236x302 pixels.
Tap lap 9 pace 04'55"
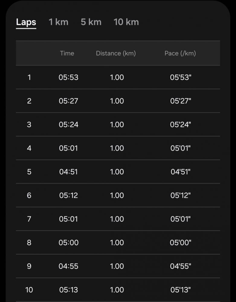181,266
